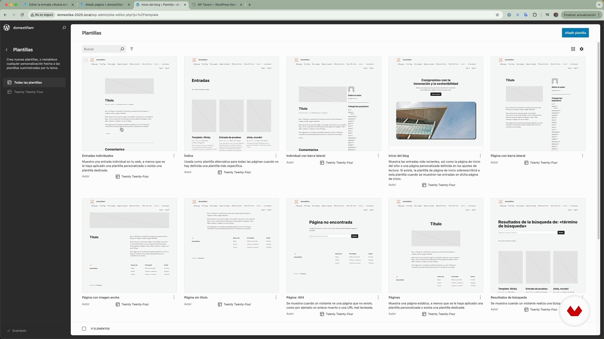604x339 pixels.
Task: Expand options for Página sin título
Action: pyautogui.click(x=276, y=298)
